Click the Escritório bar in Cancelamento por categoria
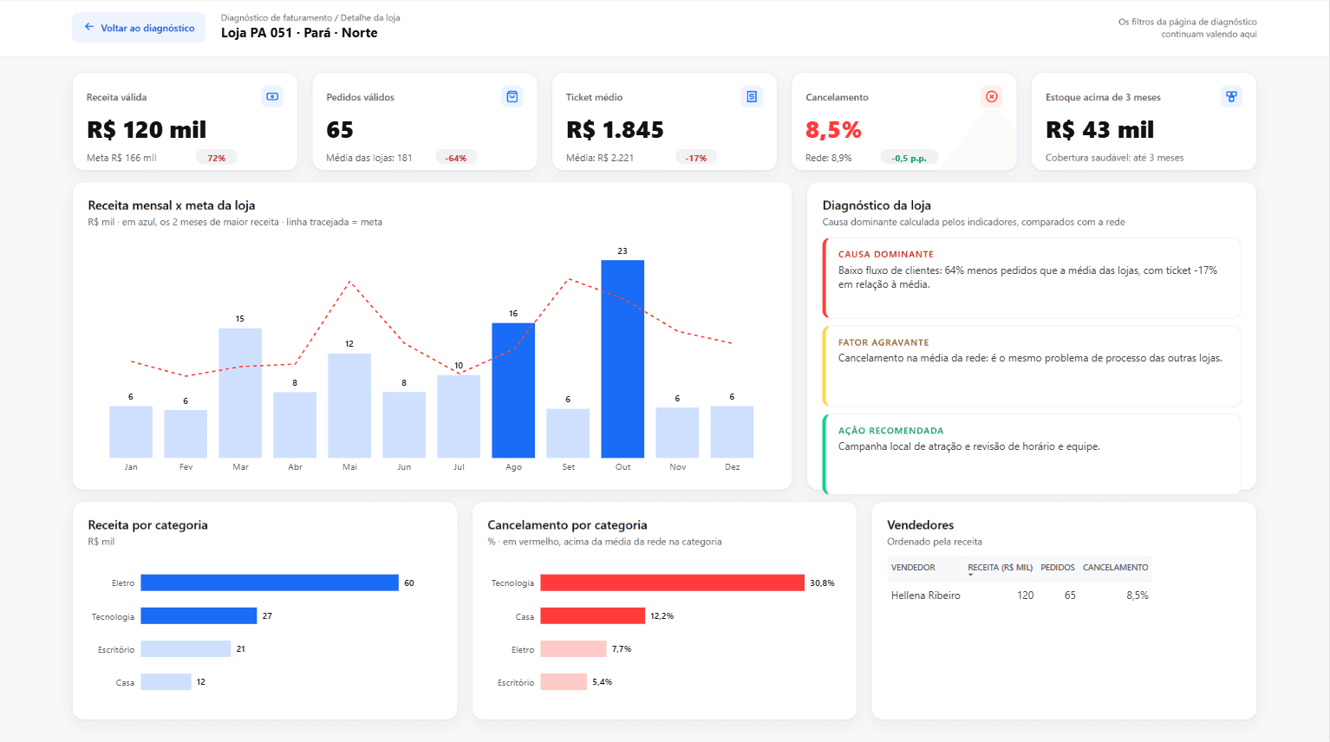This screenshot has height=742, width=1330. coord(564,682)
